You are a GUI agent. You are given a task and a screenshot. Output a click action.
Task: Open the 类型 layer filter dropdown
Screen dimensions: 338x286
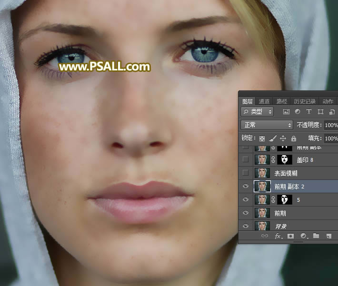tap(257, 112)
